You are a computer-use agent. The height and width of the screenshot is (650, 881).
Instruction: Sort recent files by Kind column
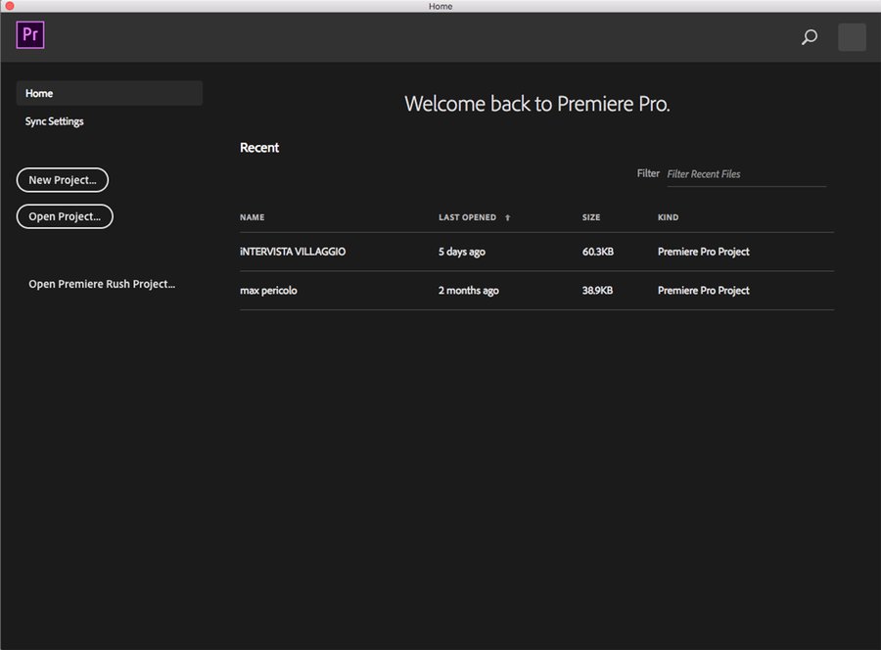pyautogui.click(x=668, y=217)
